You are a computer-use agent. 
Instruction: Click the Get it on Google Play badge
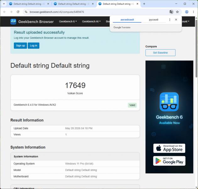coord(169,161)
